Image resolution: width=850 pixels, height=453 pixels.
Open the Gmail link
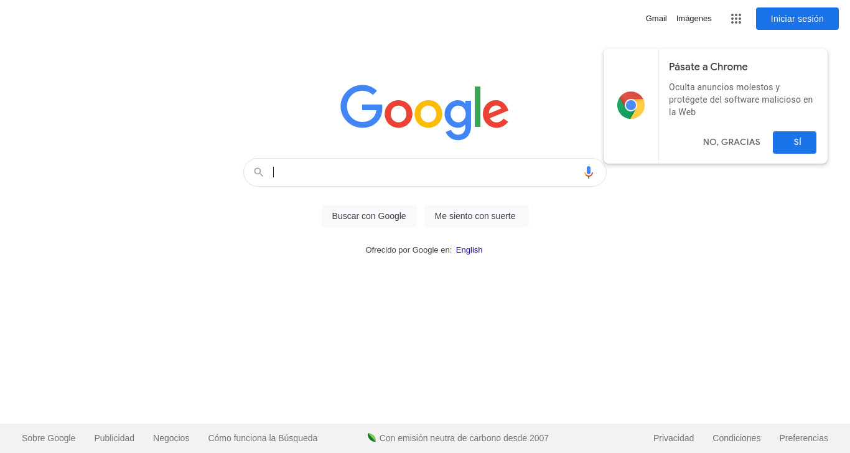tap(656, 19)
